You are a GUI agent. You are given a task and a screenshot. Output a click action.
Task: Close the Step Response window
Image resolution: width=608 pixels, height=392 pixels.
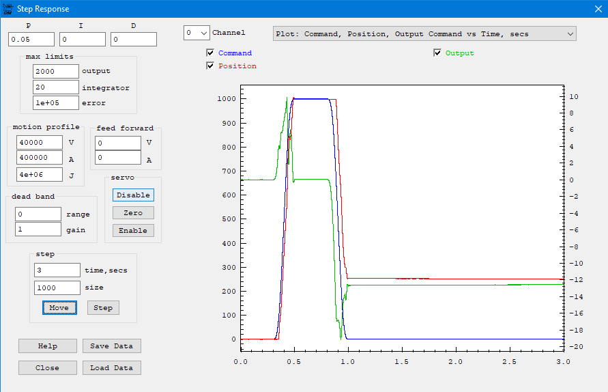pyautogui.click(x=598, y=9)
